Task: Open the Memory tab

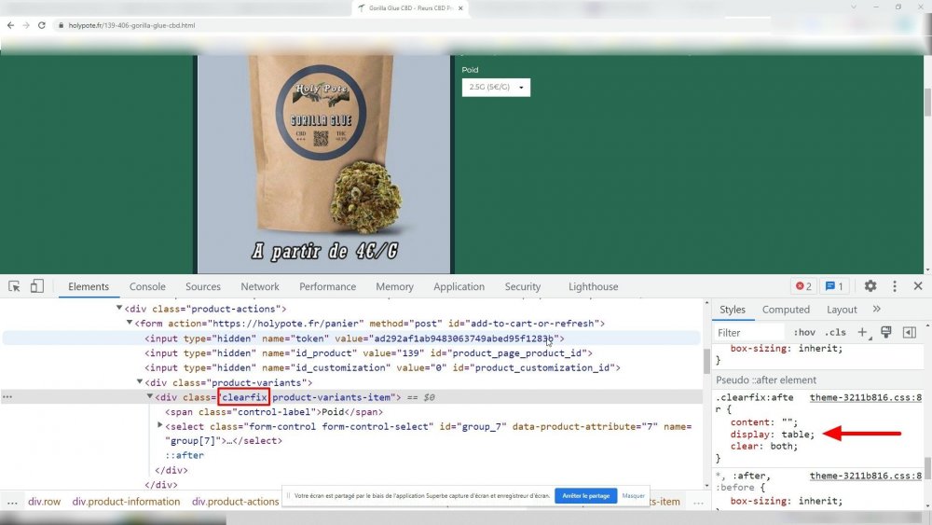Action: tap(394, 286)
